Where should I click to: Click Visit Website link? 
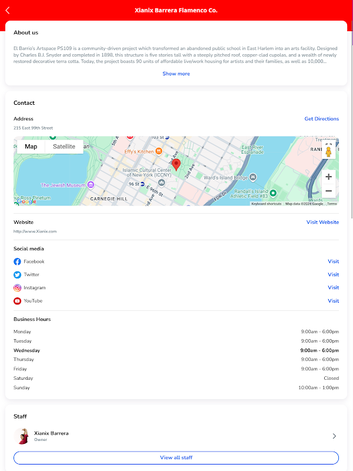[322, 223]
